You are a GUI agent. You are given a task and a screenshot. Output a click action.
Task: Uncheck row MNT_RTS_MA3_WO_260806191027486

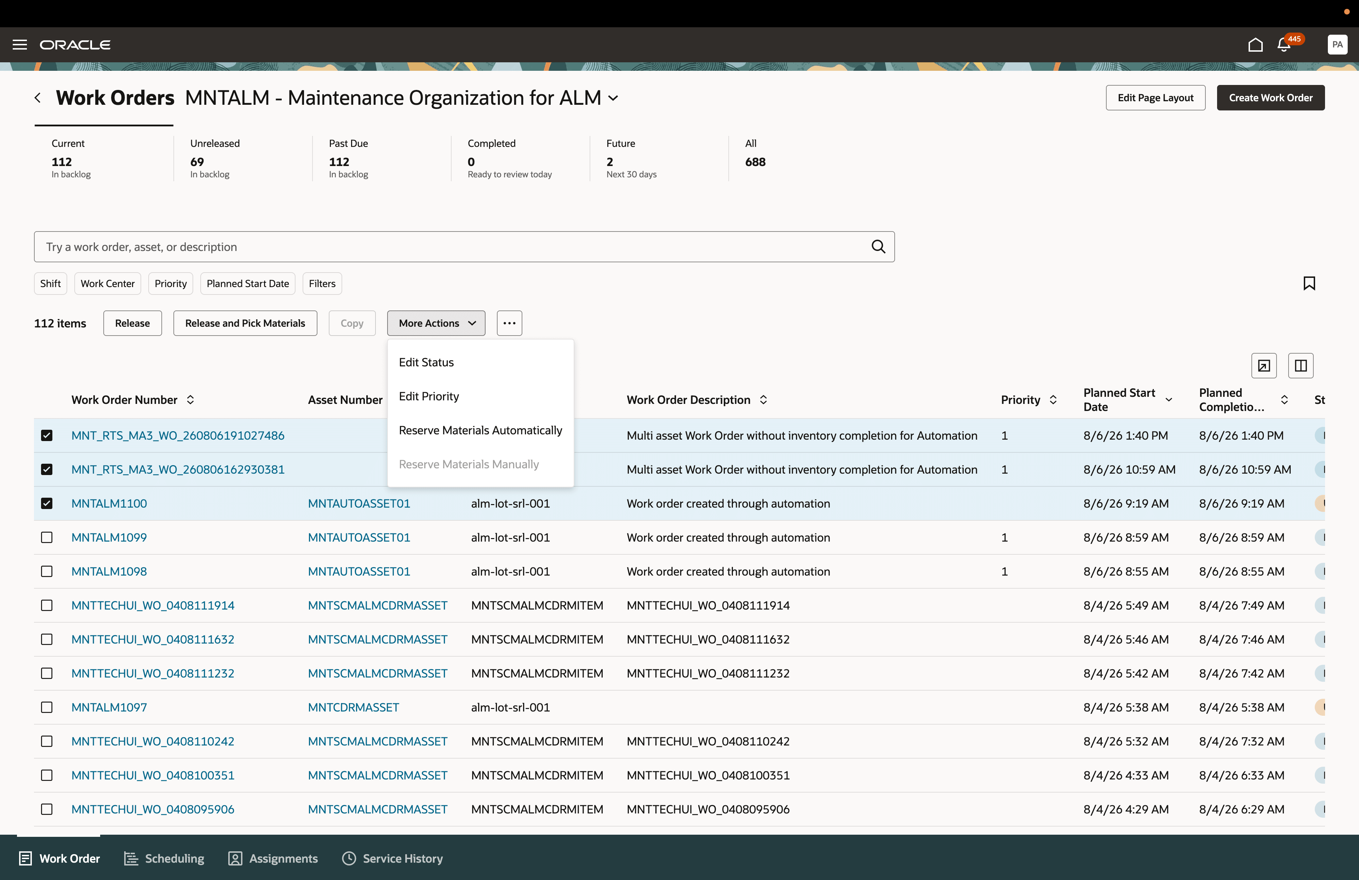(47, 435)
